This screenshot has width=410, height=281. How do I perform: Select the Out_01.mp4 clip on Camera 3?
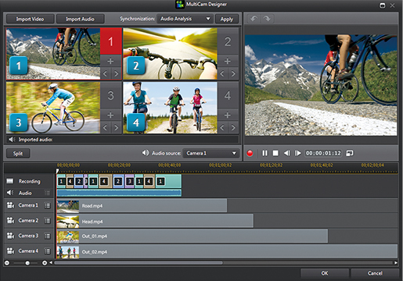(192, 237)
